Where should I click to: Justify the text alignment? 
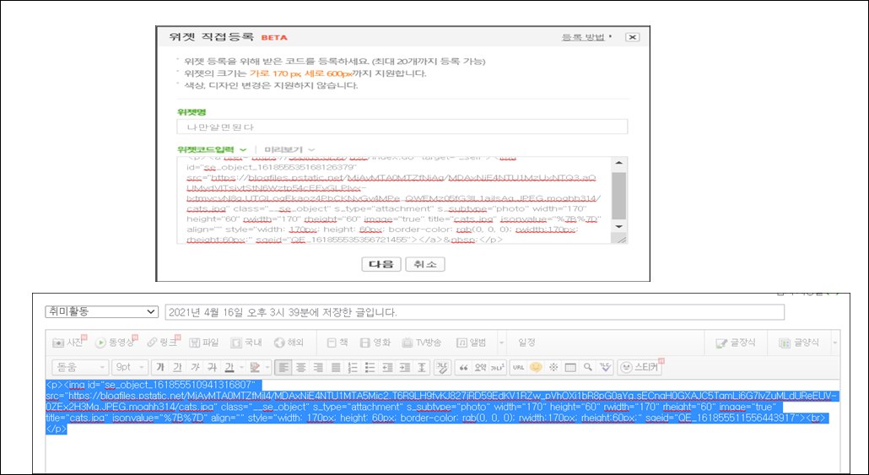tap(336, 367)
